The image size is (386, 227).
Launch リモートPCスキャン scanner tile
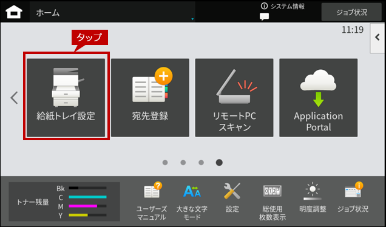[x=234, y=98]
